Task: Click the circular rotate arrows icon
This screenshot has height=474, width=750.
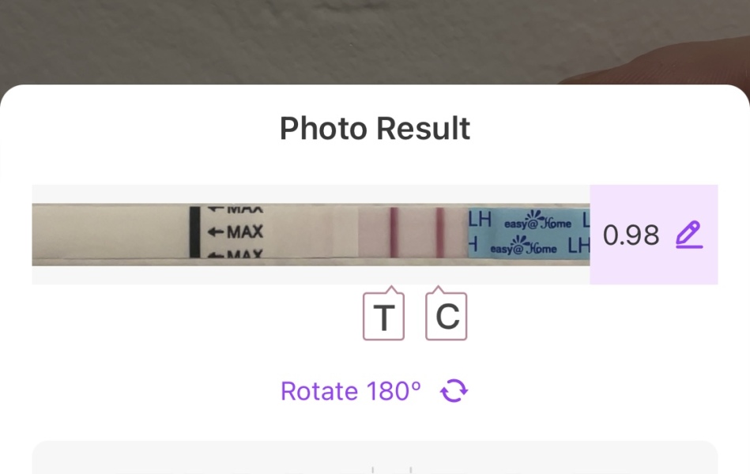Action: pyautogui.click(x=454, y=391)
